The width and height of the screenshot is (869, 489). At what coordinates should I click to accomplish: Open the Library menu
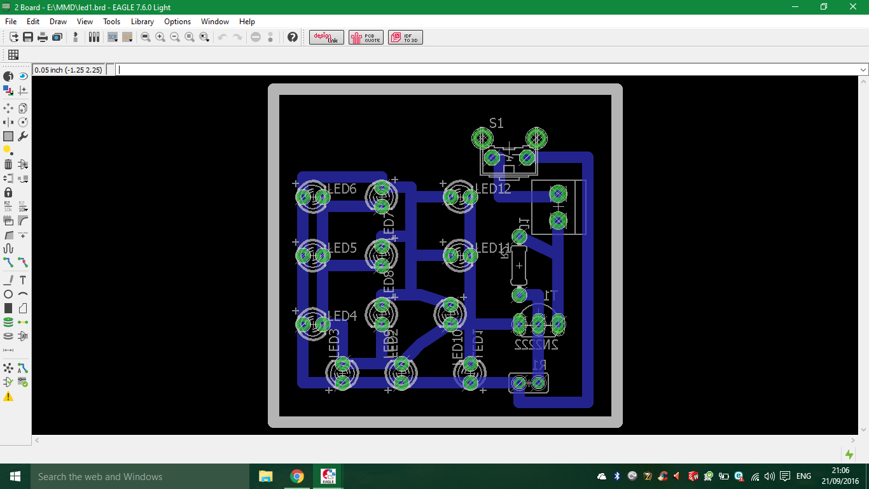coord(143,21)
